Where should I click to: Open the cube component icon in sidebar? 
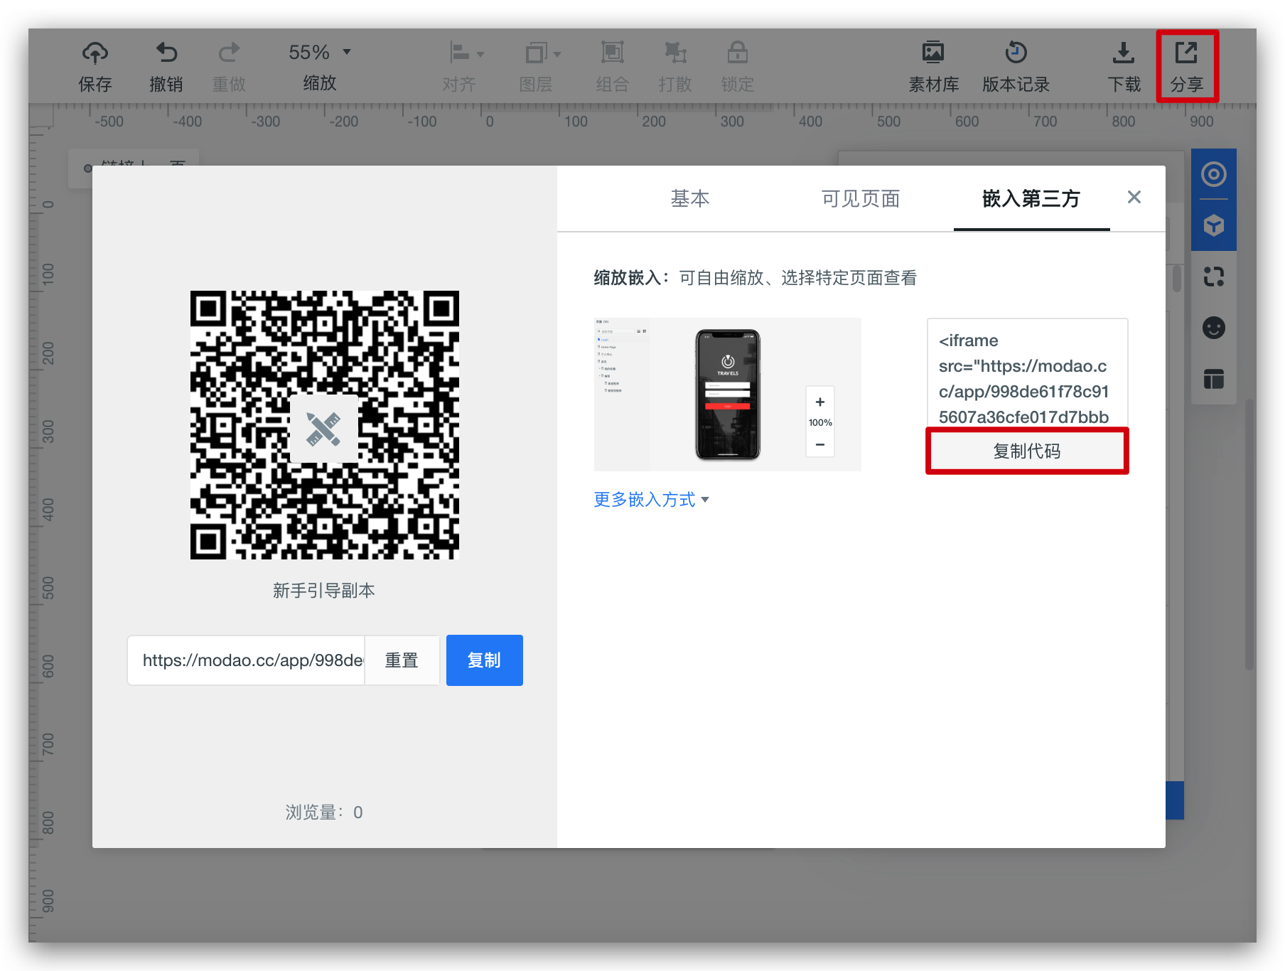tap(1214, 225)
